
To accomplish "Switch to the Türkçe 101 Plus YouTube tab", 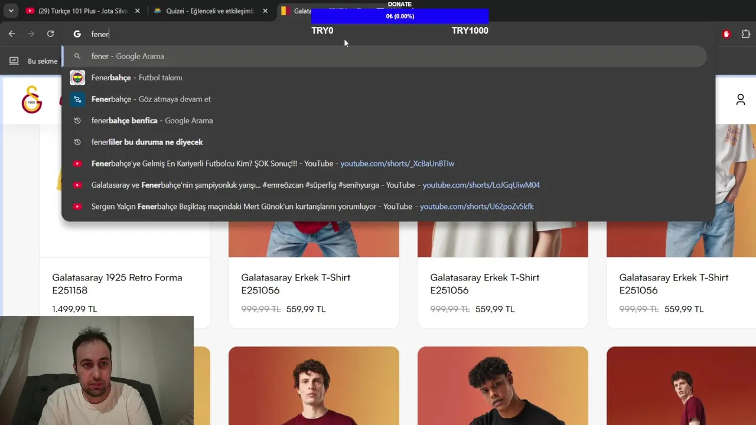I will pos(82,11).
